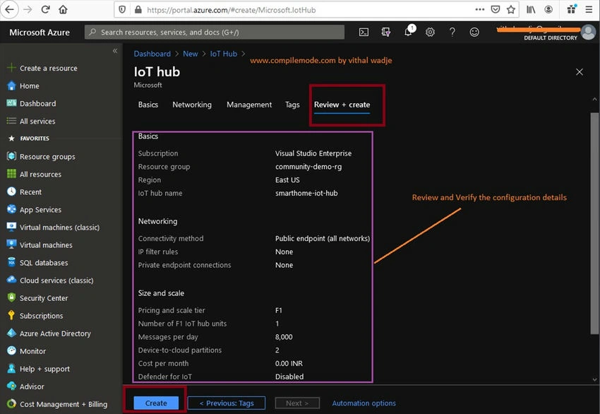Click the Microsoft Azure logo text
The width and height of the screenshot is (600, 414).
click(40, 32)
